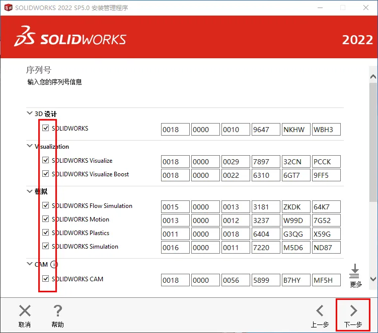Click Plastics serial field 6404
Image resolution: width=378 pixels, height=333 pixels.
pyautogui.click(x=266, y=234)
